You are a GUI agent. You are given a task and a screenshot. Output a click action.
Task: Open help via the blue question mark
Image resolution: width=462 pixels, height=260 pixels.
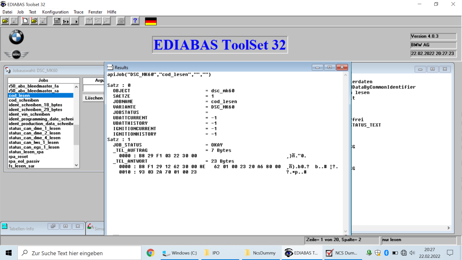135,21
